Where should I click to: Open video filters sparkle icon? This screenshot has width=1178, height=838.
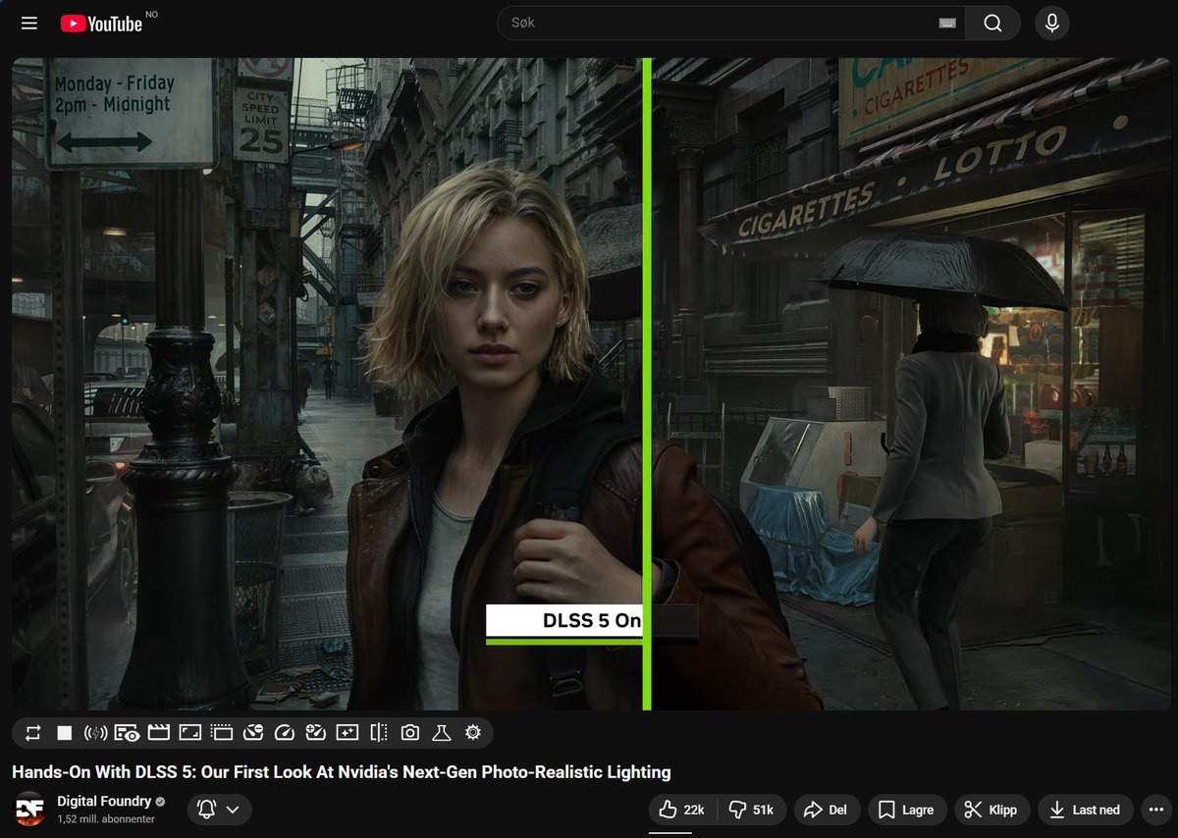(x=347, y=733)
